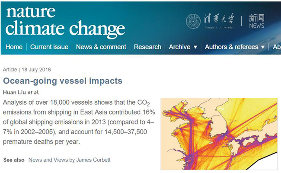
Task: Click the Nature Climate Change logo
Action: pos(65,21)
